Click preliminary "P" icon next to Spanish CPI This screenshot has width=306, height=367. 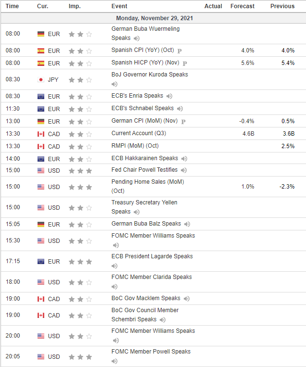pos(179,51)
